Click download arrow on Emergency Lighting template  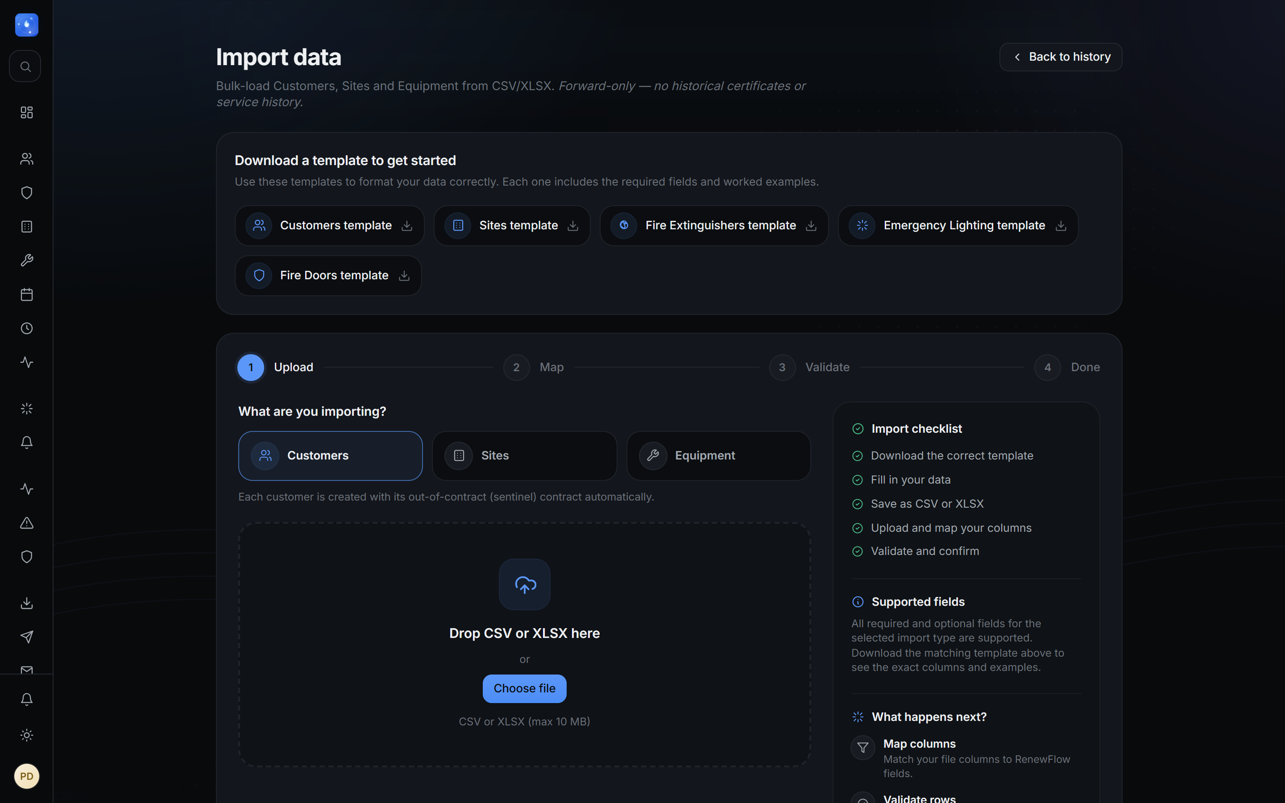tap(1061, 226)
